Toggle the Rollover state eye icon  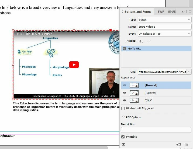(125, 93)
